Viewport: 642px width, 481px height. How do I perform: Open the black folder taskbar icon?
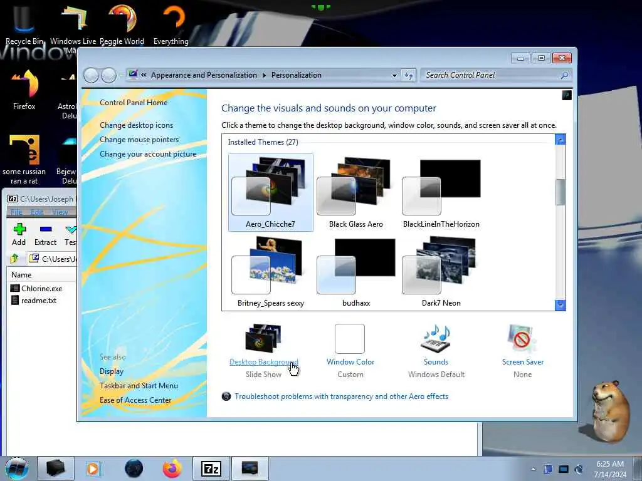pyautogui.click(x=56, y=468)
